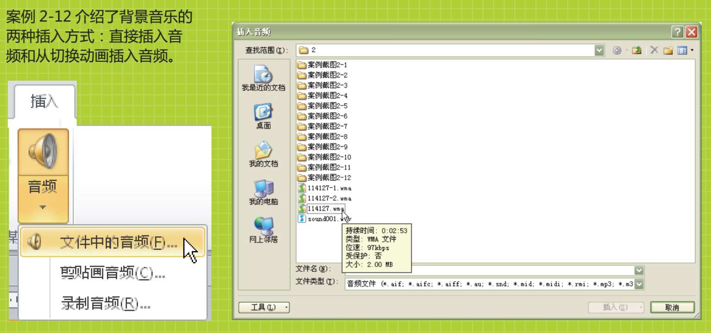
Task: Select folder 案例截图2-5
Action: (322, 106)
